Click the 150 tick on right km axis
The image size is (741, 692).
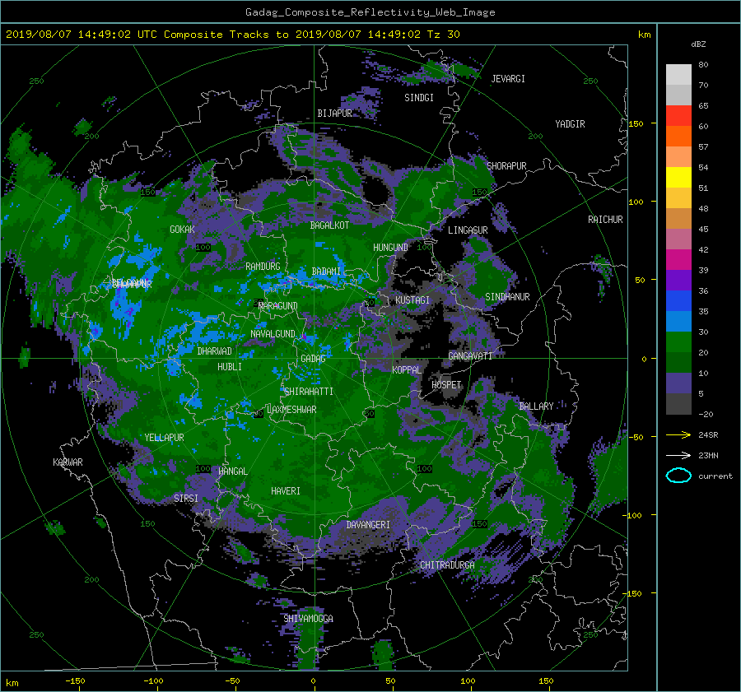click(x=636, y=123)
